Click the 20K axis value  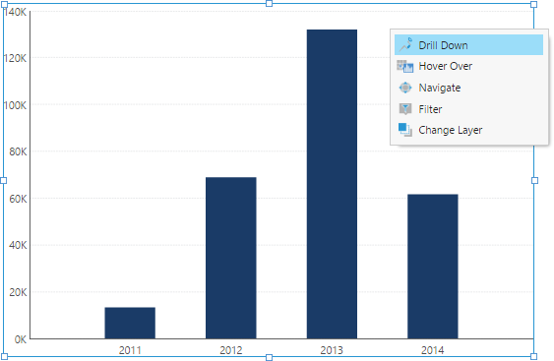click(18, 292)
